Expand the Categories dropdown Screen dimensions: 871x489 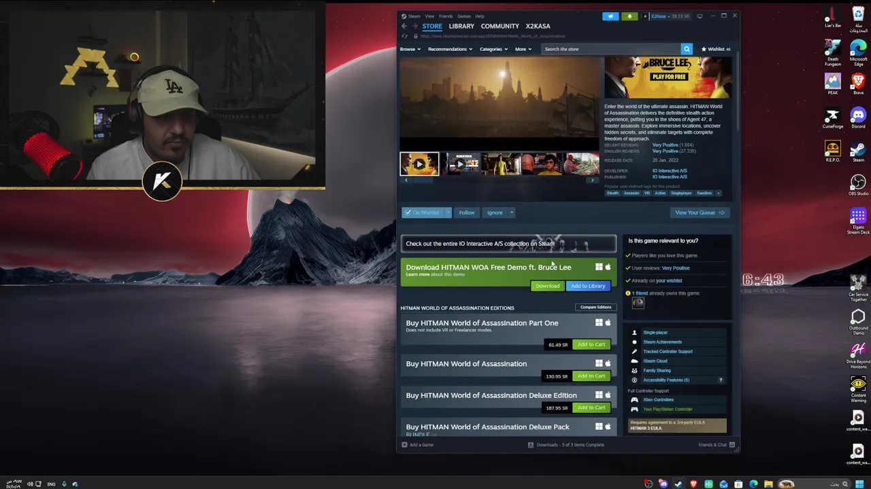tap(493, 49)
